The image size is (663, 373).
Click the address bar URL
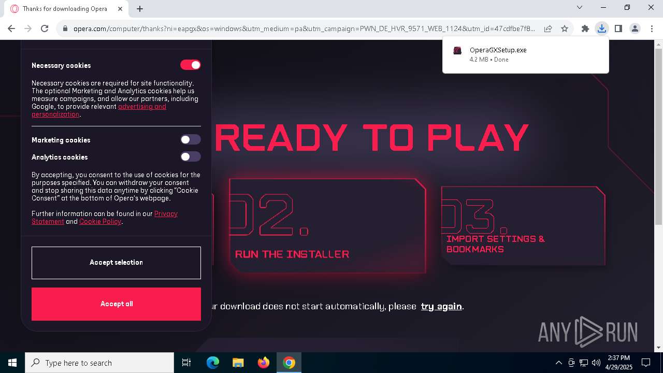tap(304, 28)
